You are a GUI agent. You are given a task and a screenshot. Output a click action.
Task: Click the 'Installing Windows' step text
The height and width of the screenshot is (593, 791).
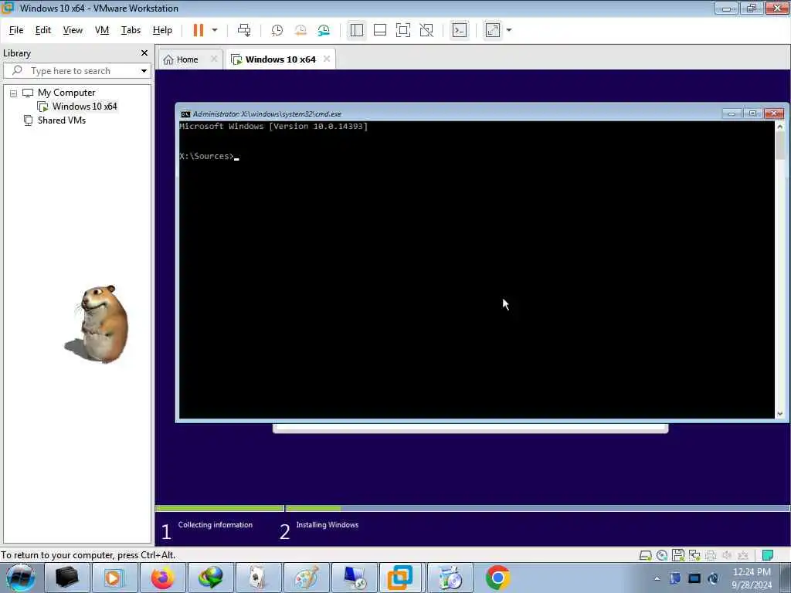[x=328, y=525]
